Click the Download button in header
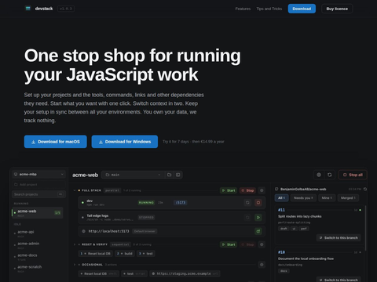The image size is (377, 282). pyautogui.click(x=302, y=9)
